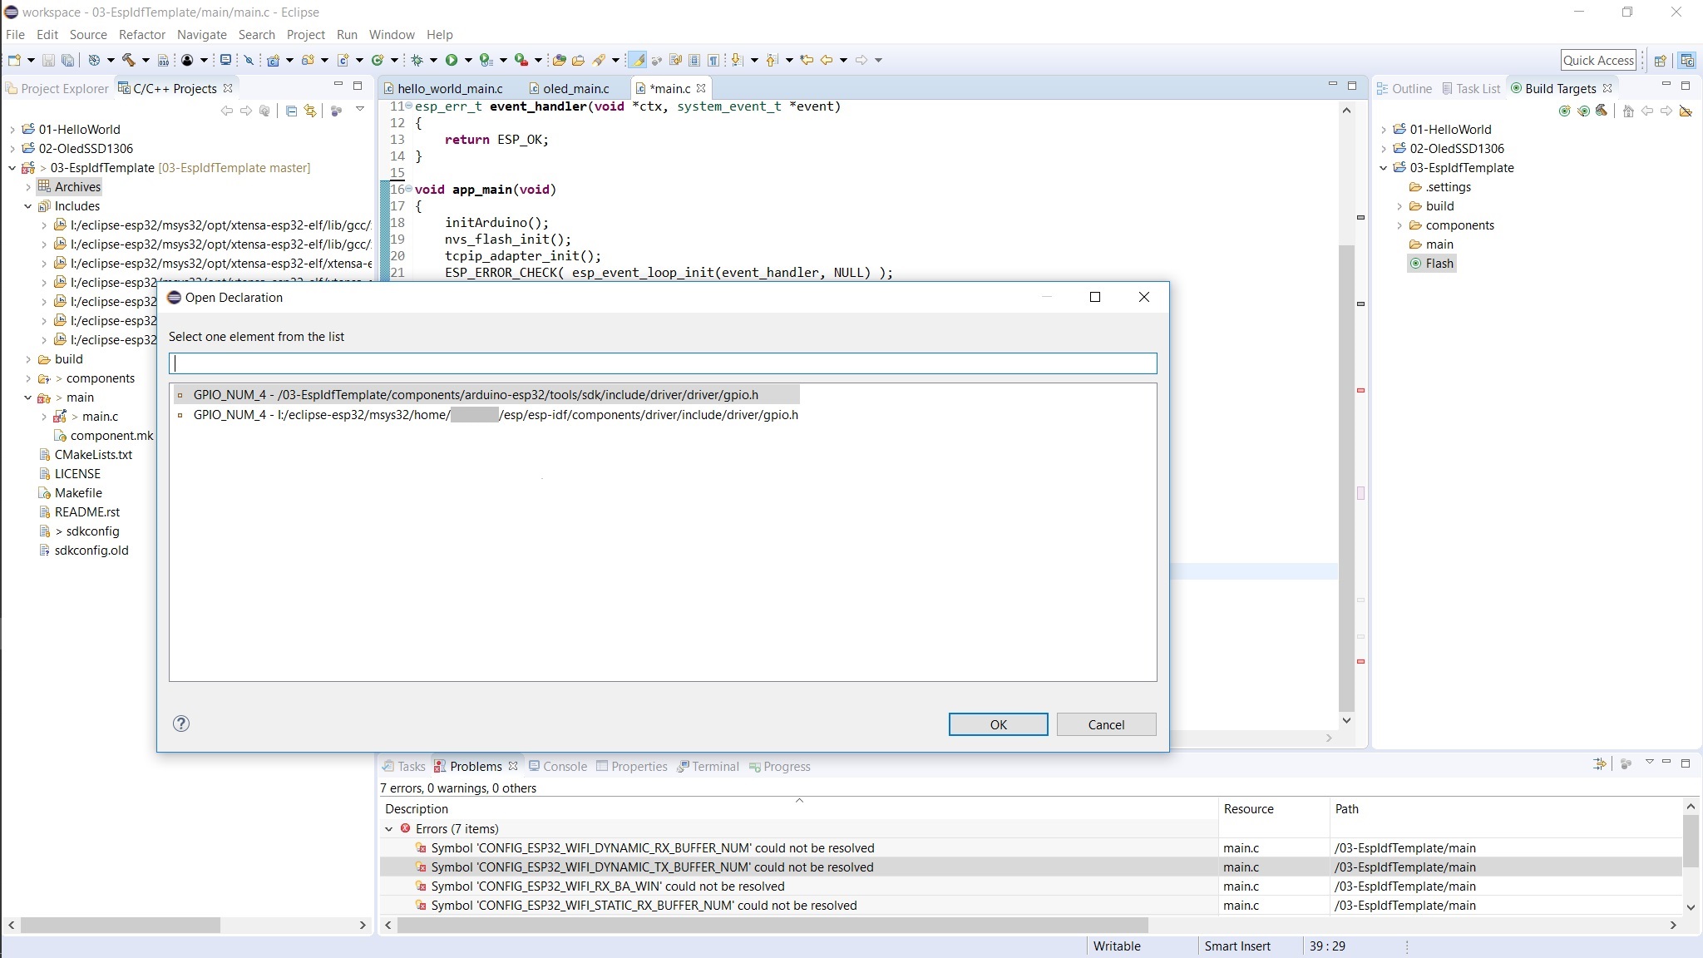Expand the 03-EspIdfTemplate tree node

[8, 167]
